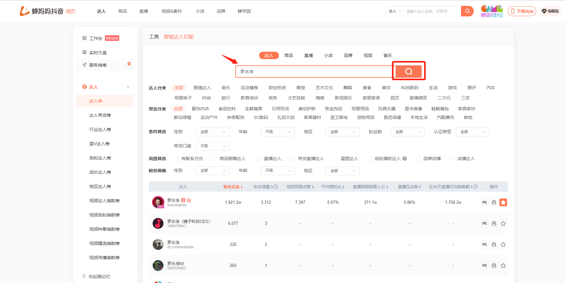Open 蓝V达人榜 in sidebar
Screen dimensions: 565x283
tap(99, 144)
